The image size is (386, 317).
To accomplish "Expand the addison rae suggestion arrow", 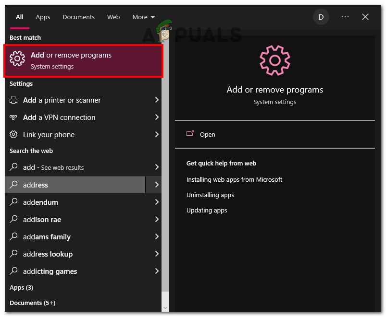I will [157, 219].
